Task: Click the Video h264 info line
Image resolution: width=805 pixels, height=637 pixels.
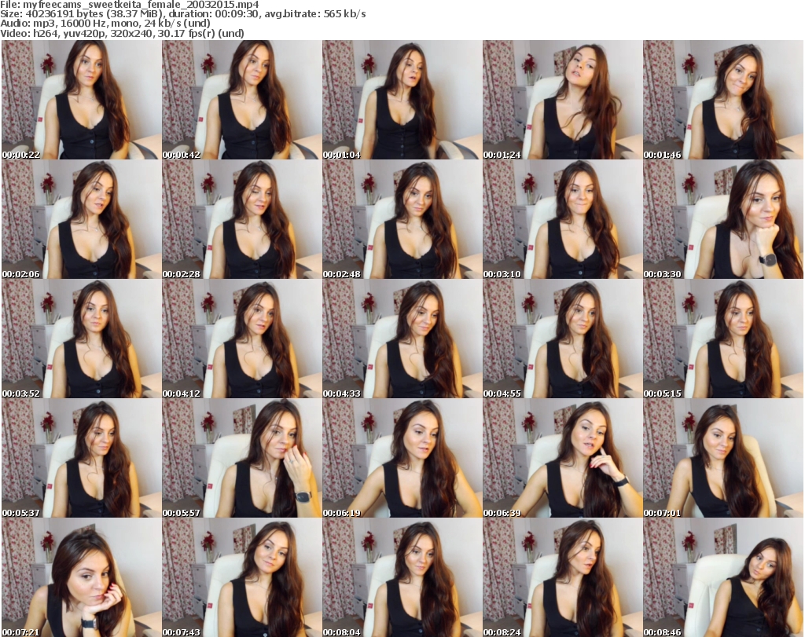Action: (122, 33)
